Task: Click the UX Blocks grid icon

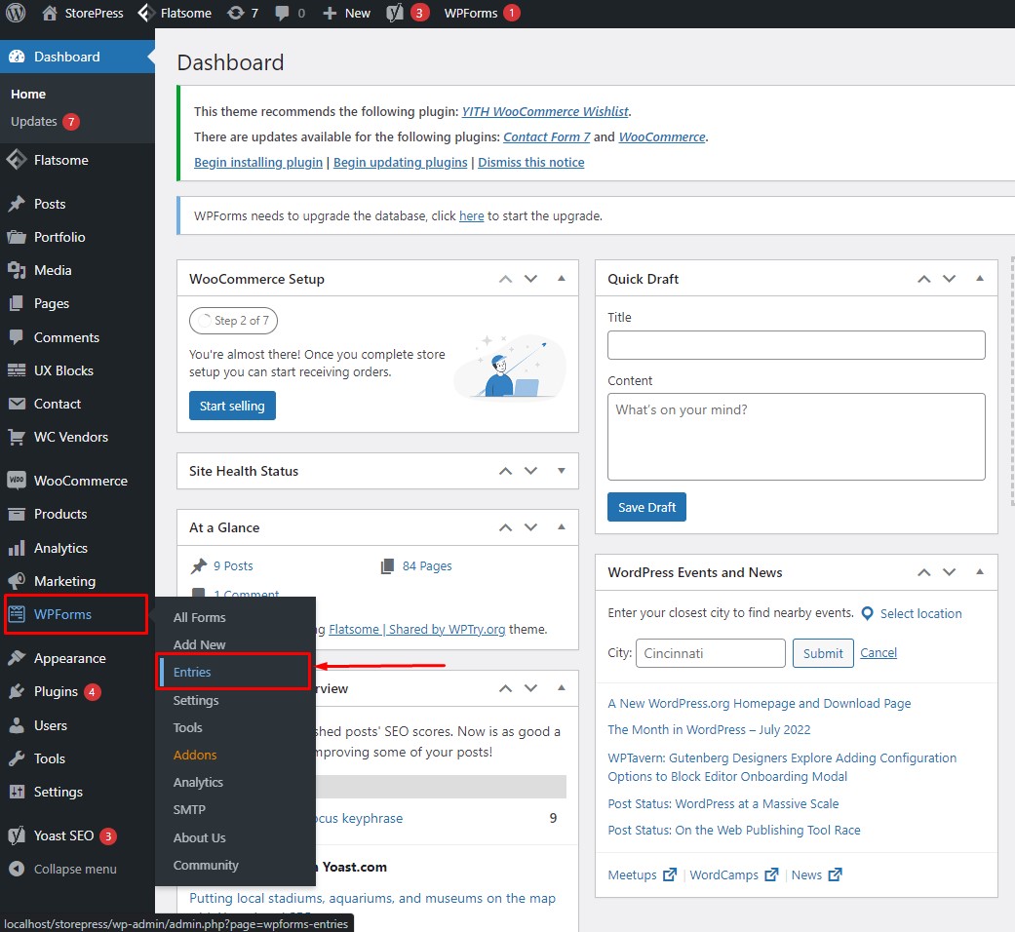Action: pyautogui.click(x=17, y=370)
